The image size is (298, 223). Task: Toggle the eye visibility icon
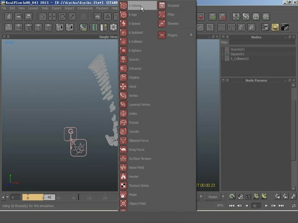coord(248,197)
